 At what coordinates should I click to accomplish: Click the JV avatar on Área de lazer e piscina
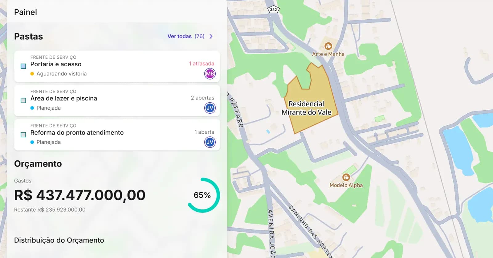pyautogui.click(x=210, y=108)
